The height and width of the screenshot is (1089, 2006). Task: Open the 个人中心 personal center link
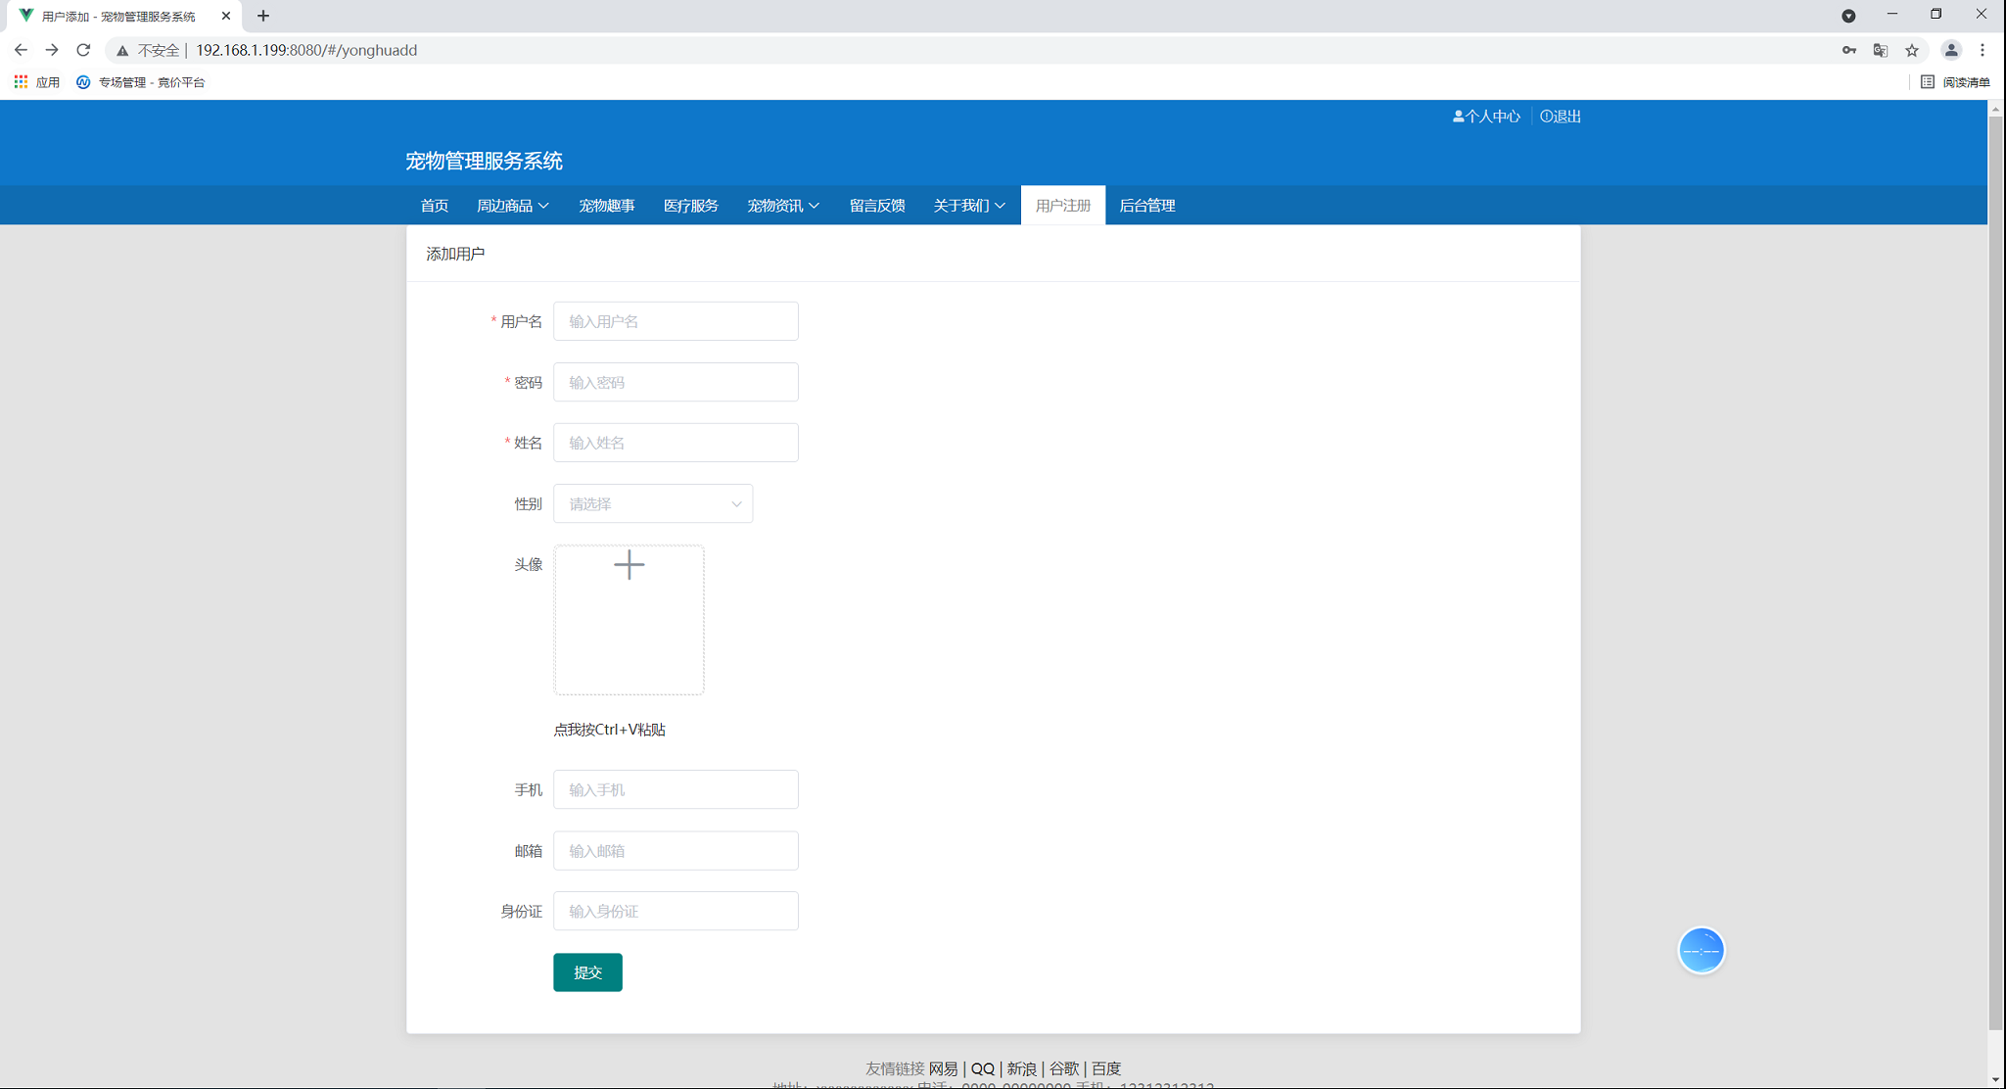click(x=1486, y=117)
